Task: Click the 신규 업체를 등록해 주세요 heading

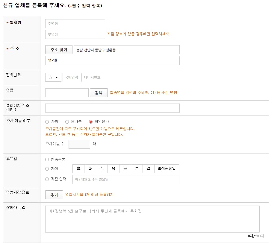Action: pyautogui.click(x=34, y=5)
